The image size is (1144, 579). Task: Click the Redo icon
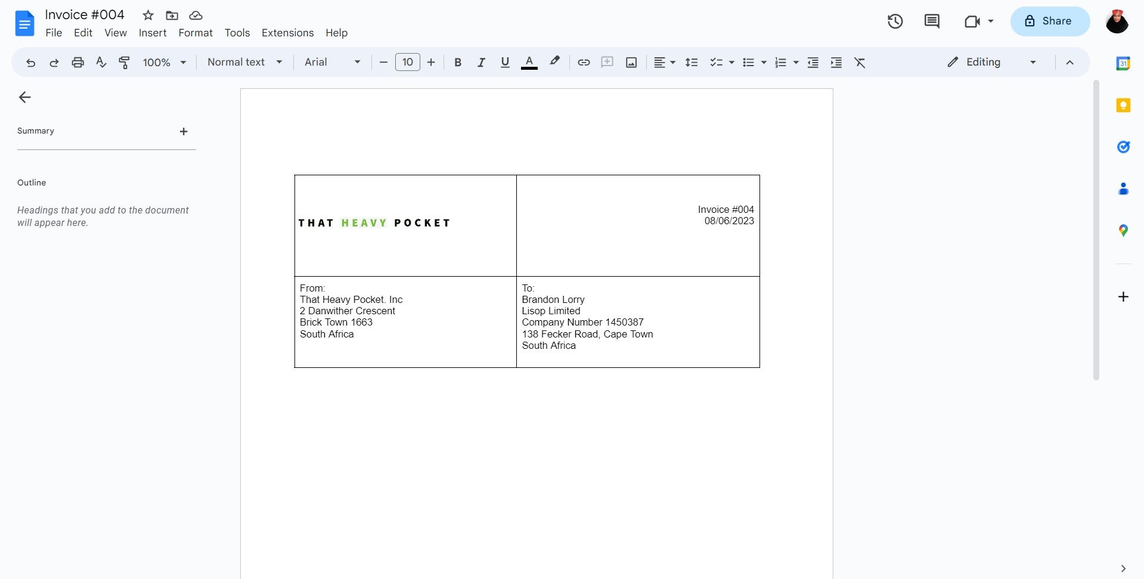tap(54, 63)
